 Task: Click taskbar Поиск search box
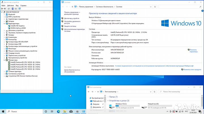[x=24, y=111]
